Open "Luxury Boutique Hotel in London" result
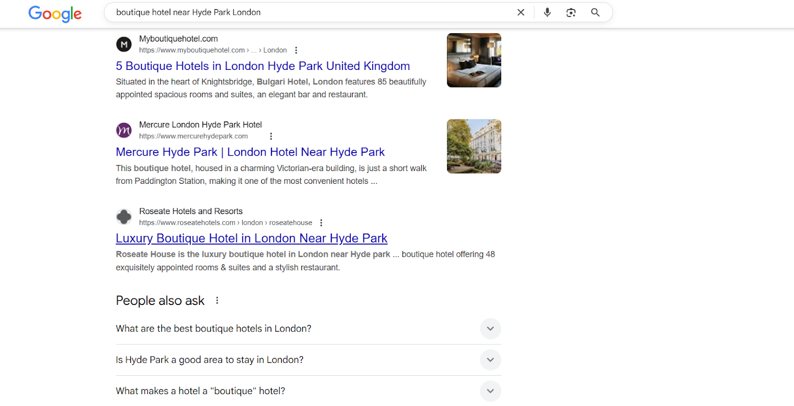The height and width of the screenshot is (406, 794). [251, 238]
